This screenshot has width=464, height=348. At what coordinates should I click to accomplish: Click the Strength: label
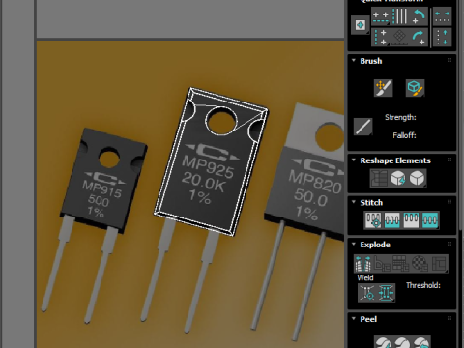pos(400,117)
